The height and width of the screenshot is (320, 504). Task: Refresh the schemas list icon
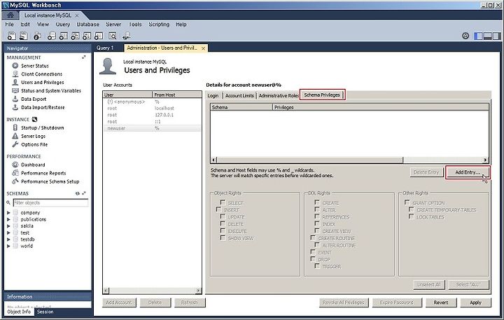click(78, 193)
